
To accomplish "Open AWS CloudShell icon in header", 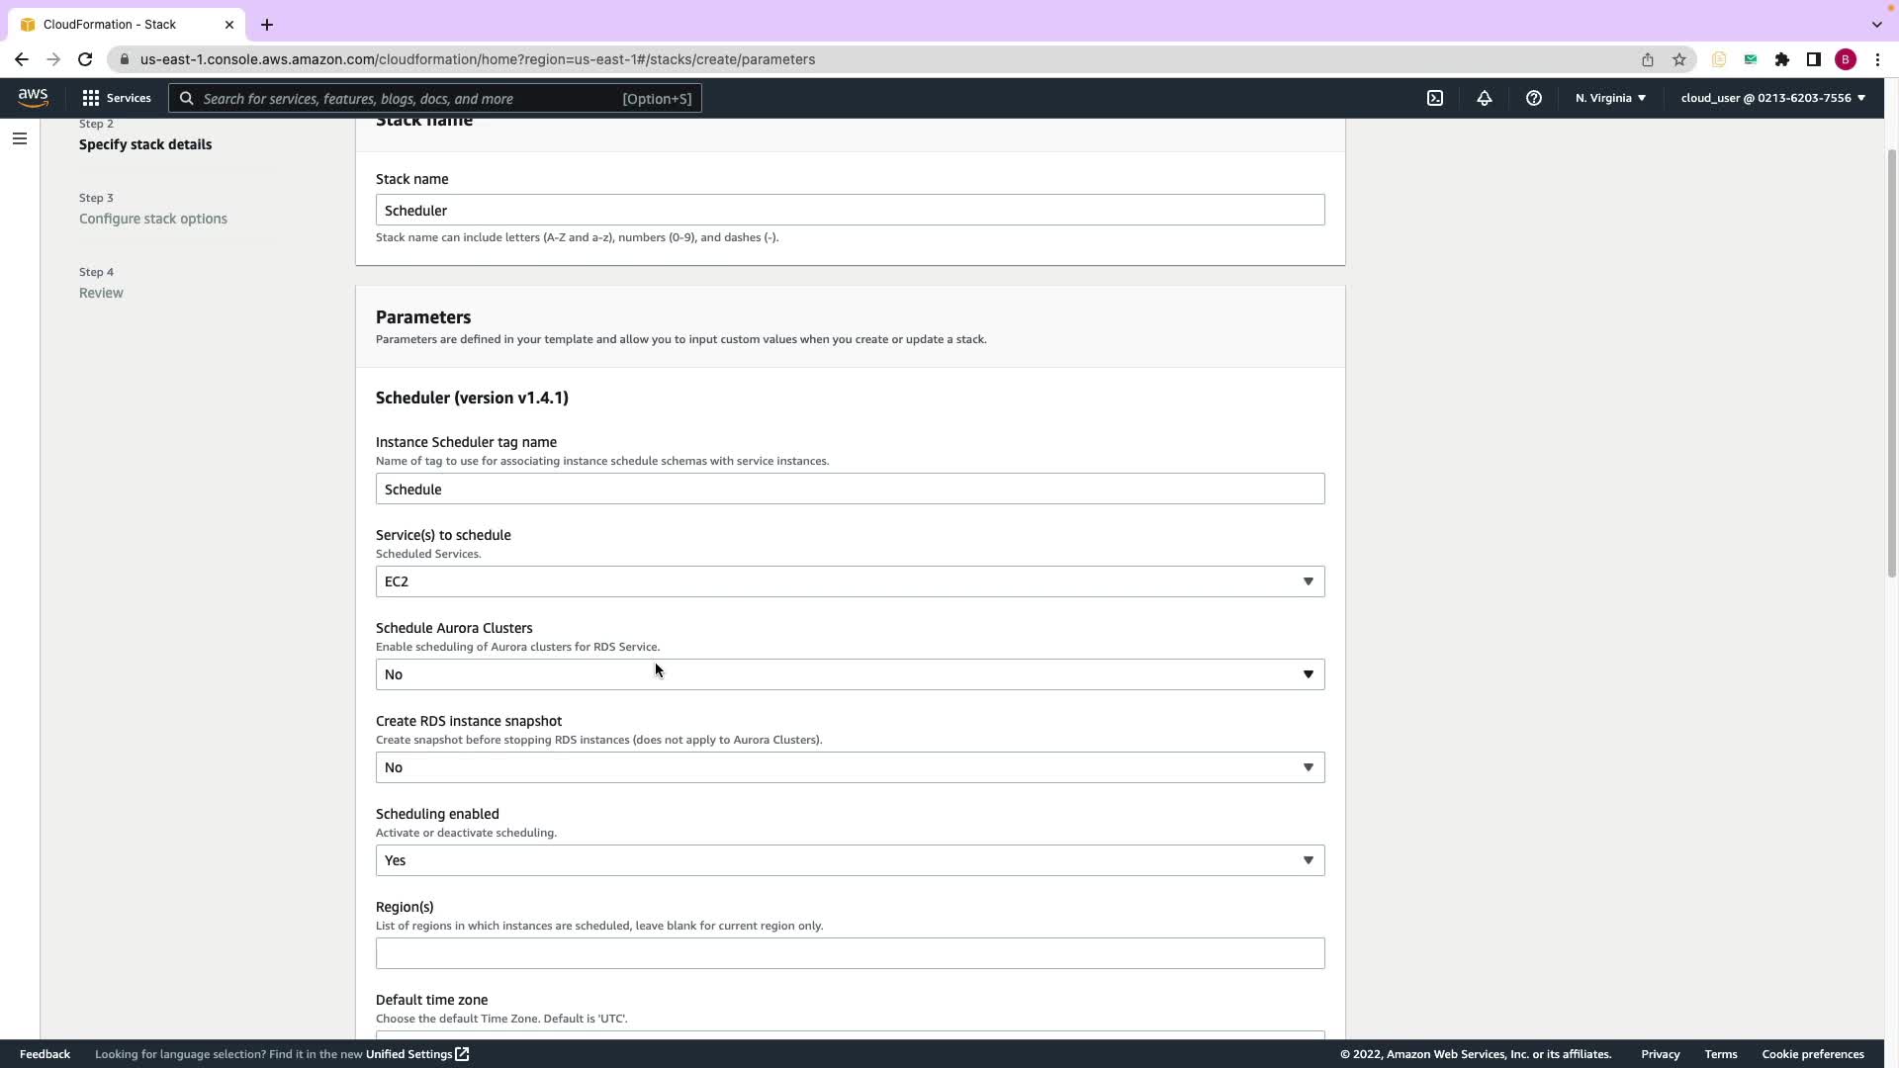I will 1434,98.
